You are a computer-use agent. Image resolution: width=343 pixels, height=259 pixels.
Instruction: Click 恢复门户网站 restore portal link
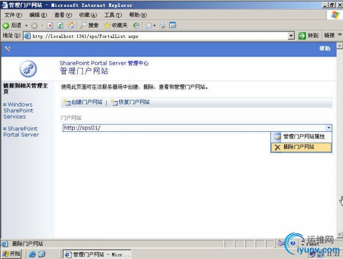[x=134, y=102]
